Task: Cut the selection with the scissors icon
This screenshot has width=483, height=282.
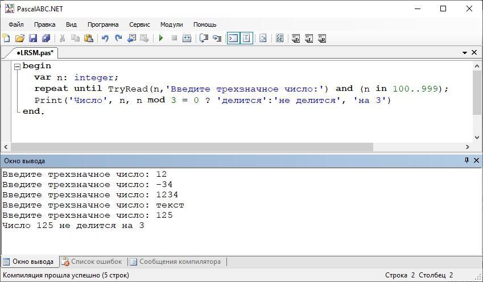Action: tap(62, 38)
